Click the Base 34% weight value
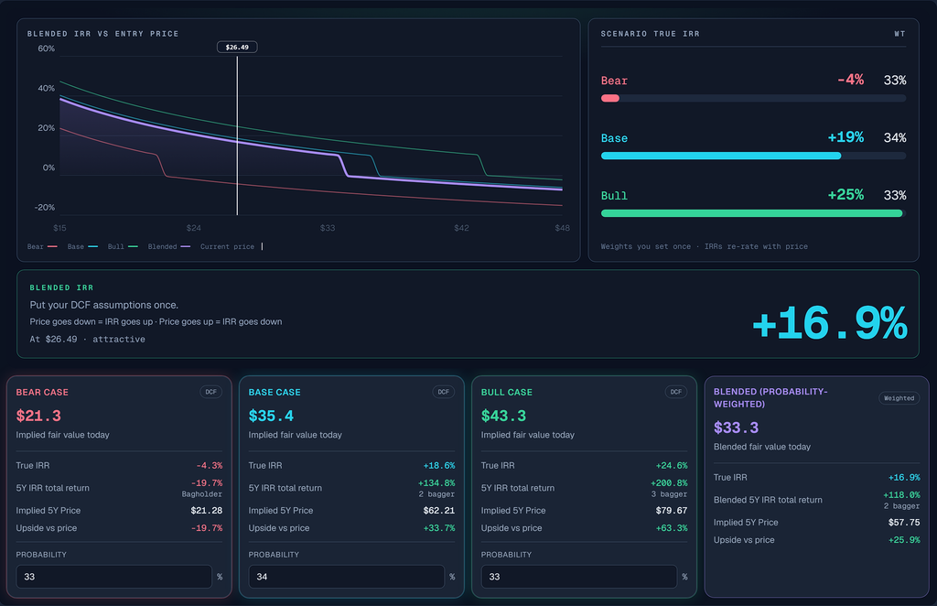The width and height of the screenshot is (937, 606). tap(895, 138)
